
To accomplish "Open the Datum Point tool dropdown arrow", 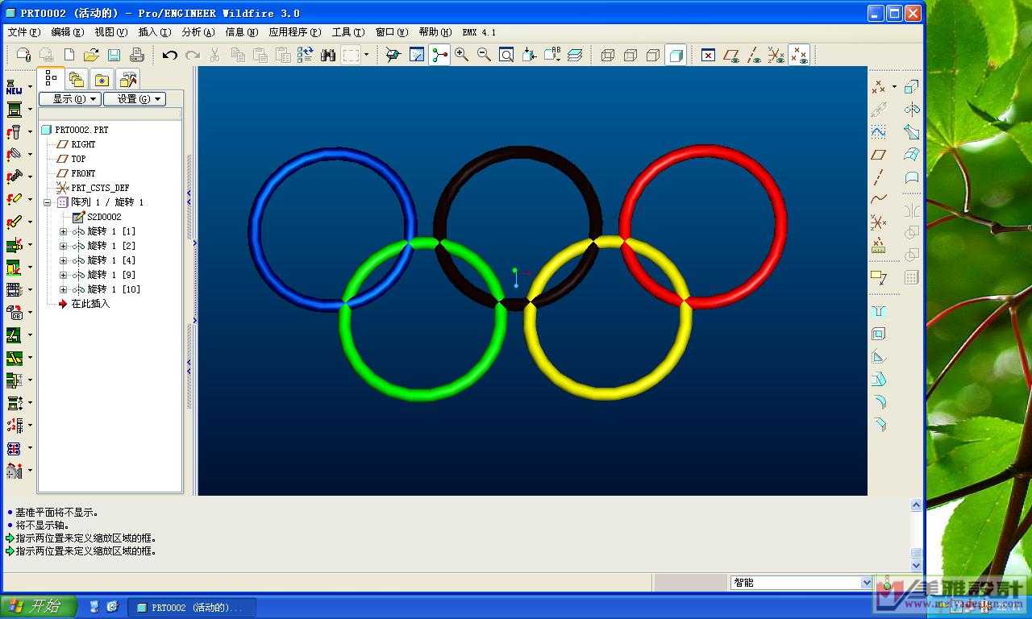I will pyautogui.click(x=894, y=87).
